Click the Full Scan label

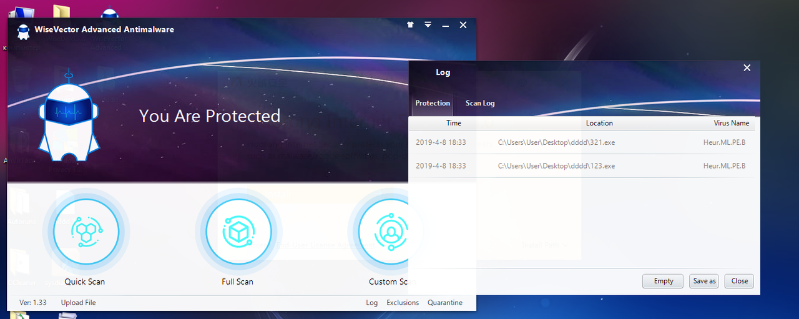coord(237,282)
